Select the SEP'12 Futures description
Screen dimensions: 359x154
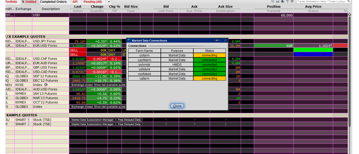[x=51, y=76]
